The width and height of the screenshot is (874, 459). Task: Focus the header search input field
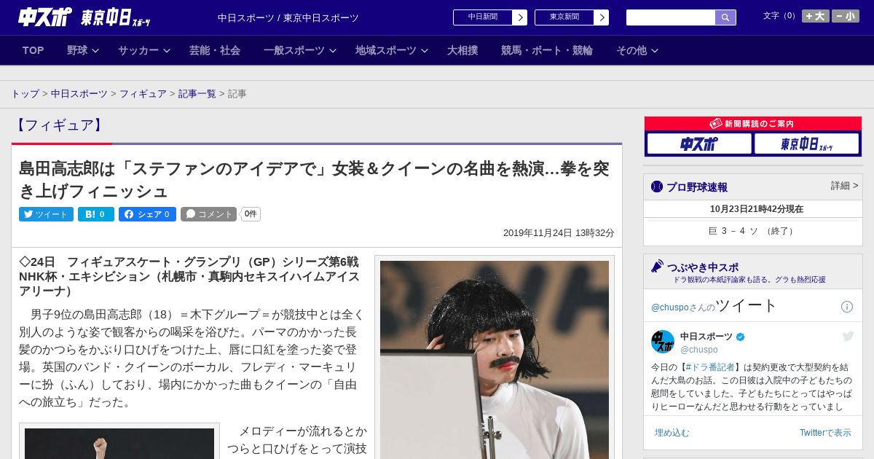tap(671, 17)
